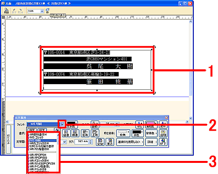This screenshot has height=174, width=218.
Task: Click the redo (取消) toolbar icon
Action: point(20,11)
